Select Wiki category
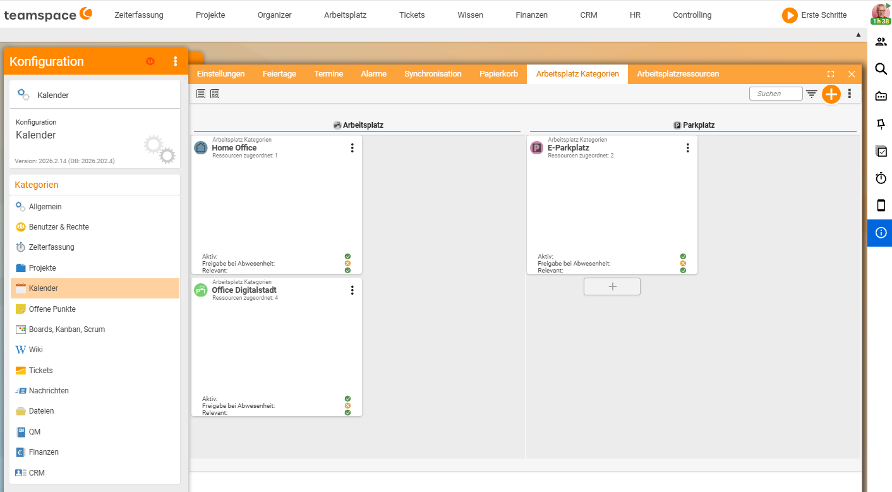Screen dimensions: 892x492 [95, 350]
